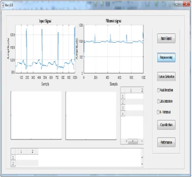
Task: Select row 4 header in four-row table
Action: (x=123, y=113)
